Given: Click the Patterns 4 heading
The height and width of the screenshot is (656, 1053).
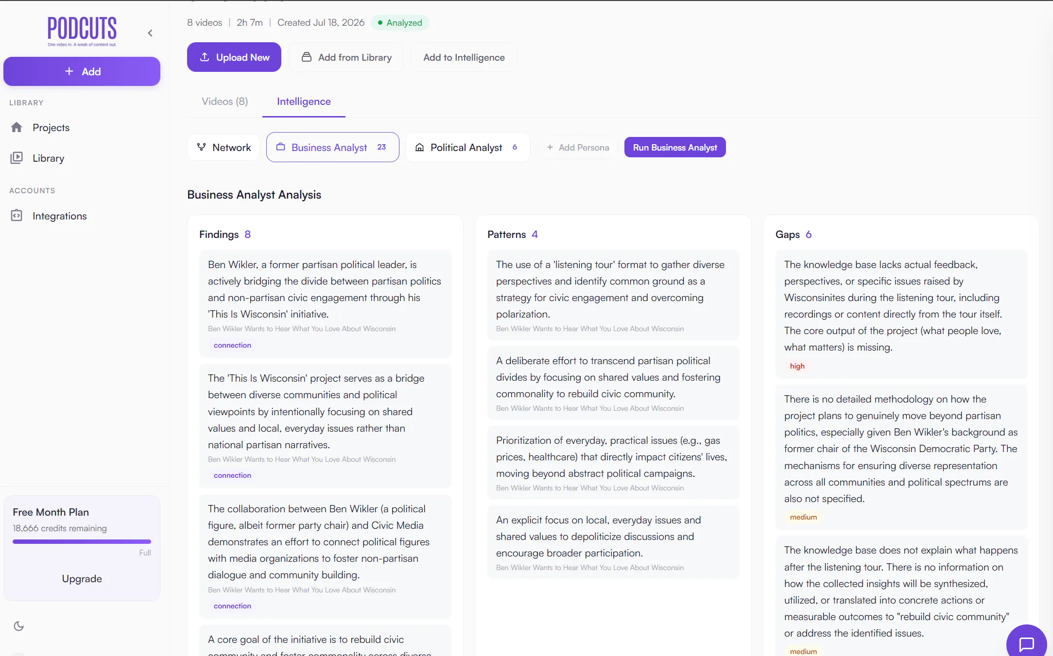Looking at the screenshot, I should 513,235.
